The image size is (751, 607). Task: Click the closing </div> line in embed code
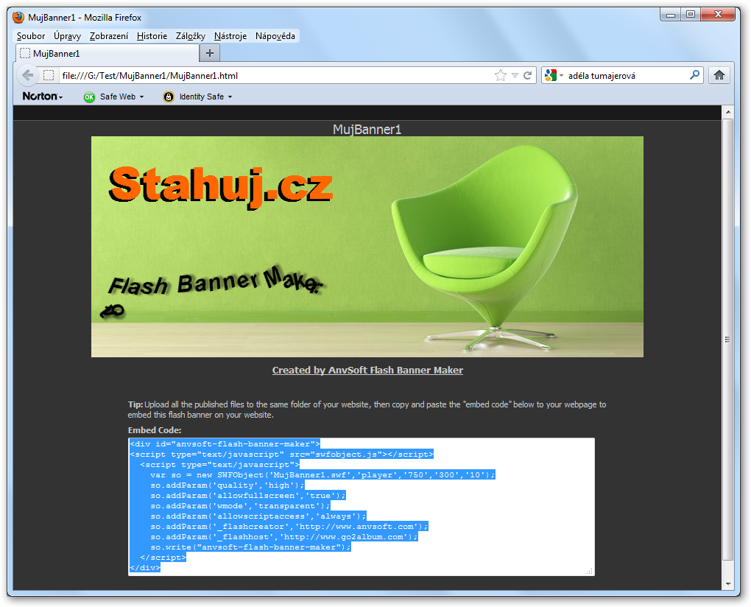[144, 568]
